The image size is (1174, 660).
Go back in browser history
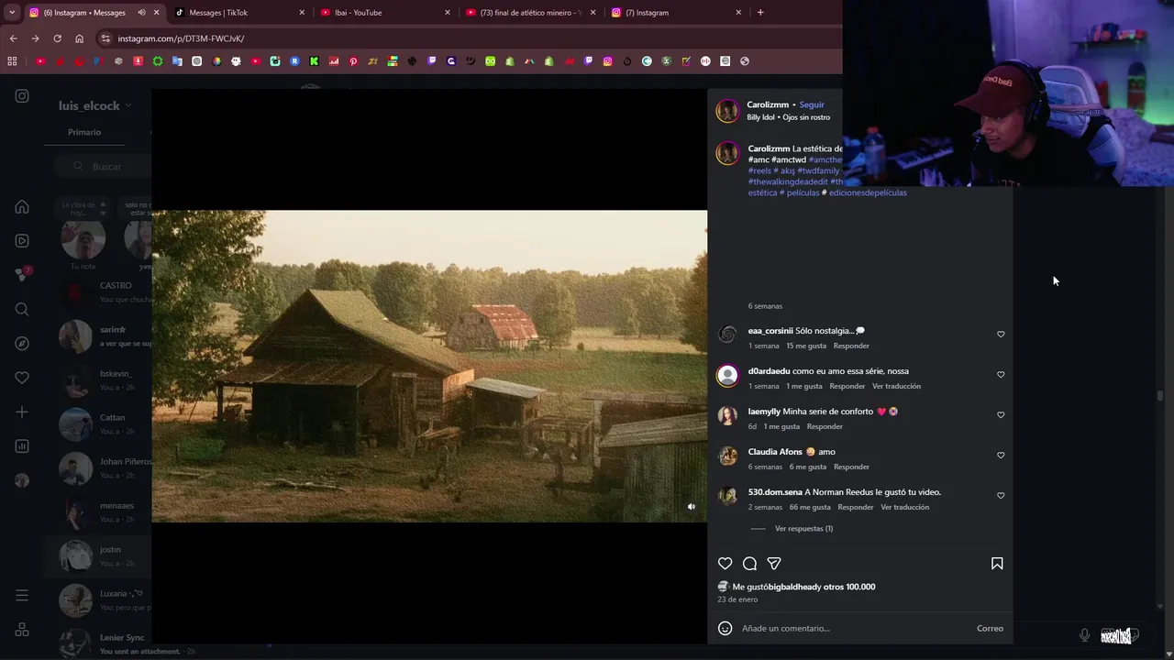click(13, 38)
